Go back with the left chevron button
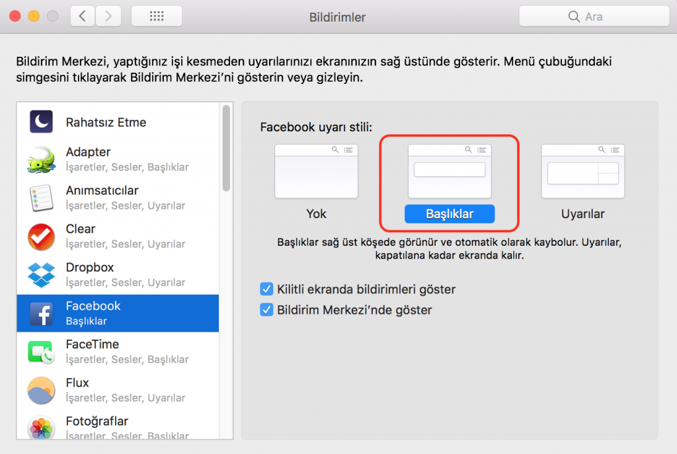This screenshot has height=454, width=677. 83,17
